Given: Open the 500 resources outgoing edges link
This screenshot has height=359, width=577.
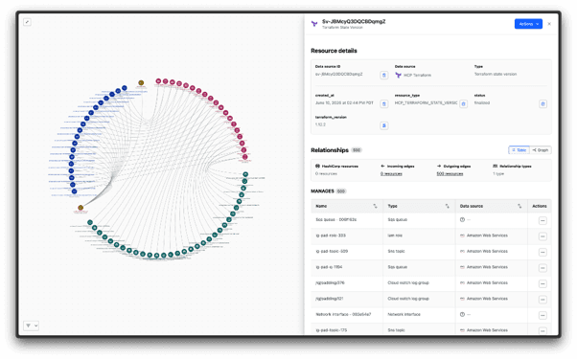Looking at the screenshot, I should coord(450,174).
